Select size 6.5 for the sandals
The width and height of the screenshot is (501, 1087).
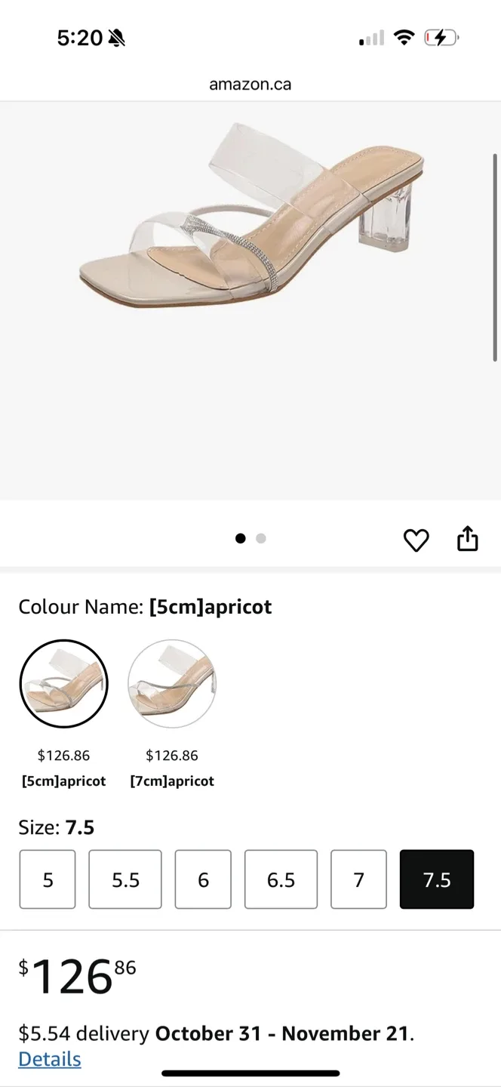(x=281, y=879)
